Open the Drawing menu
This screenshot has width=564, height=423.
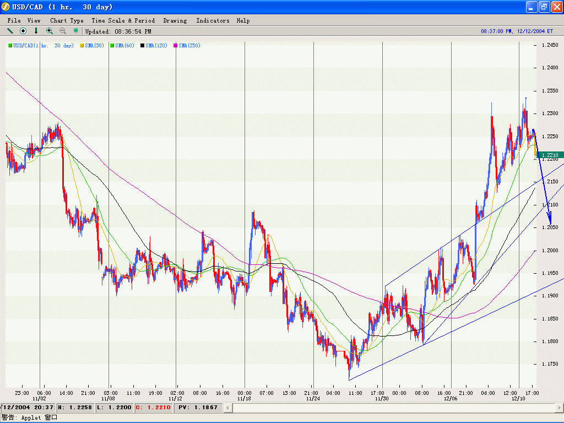[175, 20]
